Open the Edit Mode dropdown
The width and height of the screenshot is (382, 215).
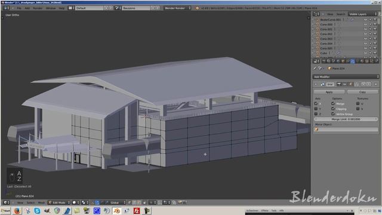click(x=59, y=202)
